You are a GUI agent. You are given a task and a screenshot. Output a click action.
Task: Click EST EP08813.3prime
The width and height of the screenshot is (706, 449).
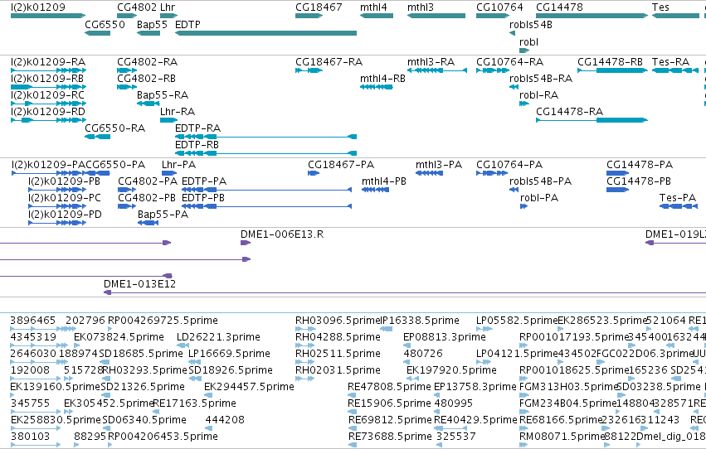click(445, 337)
